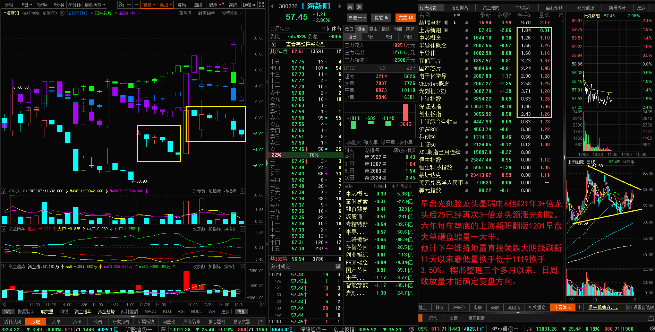
Task: Toggle 简约 simple mode
Action: tap(233, 5)
